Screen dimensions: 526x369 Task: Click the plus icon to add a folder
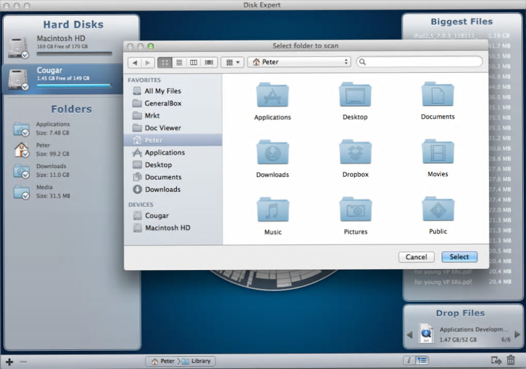9,361
